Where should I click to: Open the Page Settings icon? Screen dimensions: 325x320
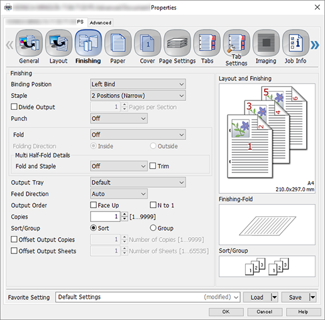(177, 43)
